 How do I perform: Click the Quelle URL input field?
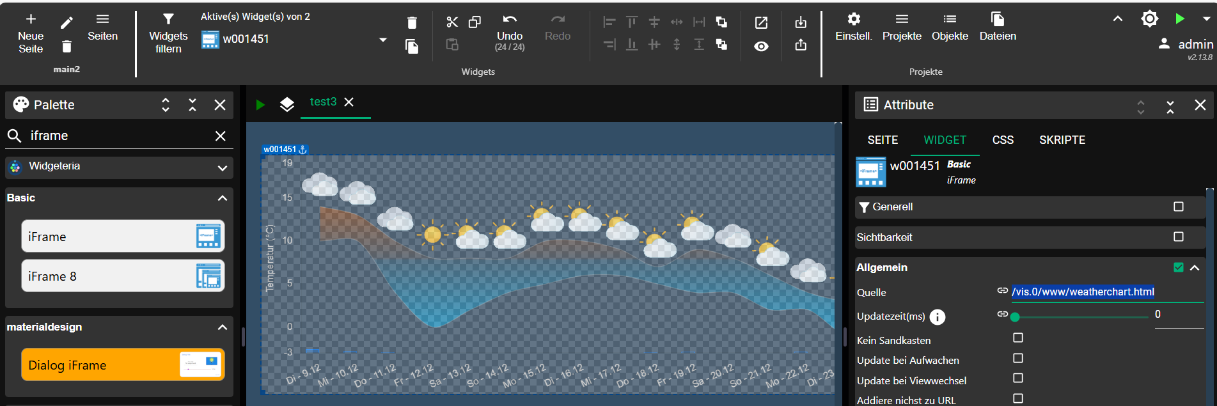(x=1106, y=292)
